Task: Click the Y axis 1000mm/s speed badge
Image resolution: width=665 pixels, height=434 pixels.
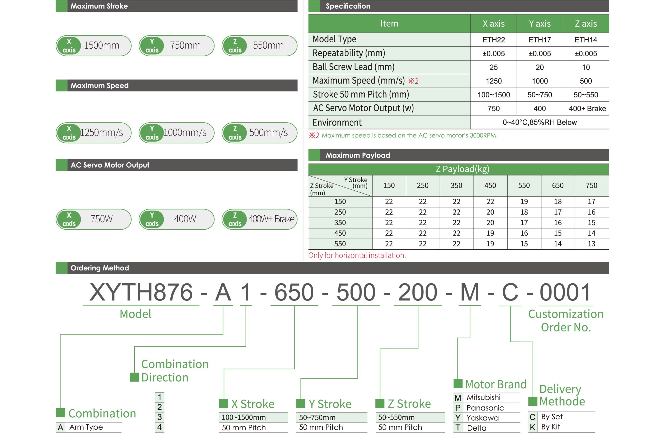Action: [x=177, y=133]
